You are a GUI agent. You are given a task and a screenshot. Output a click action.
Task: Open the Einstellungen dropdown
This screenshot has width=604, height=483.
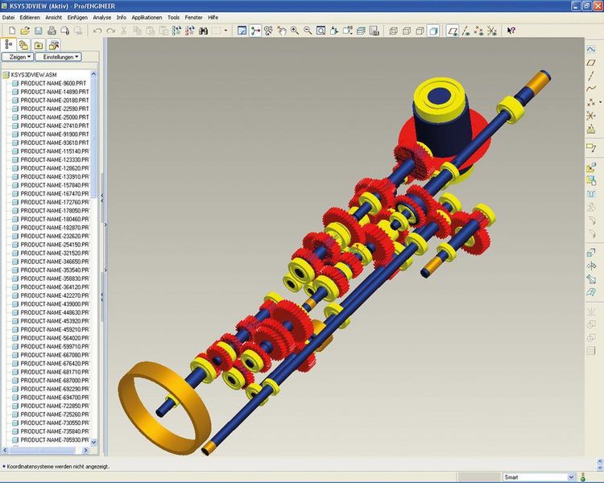click(58, 57)
